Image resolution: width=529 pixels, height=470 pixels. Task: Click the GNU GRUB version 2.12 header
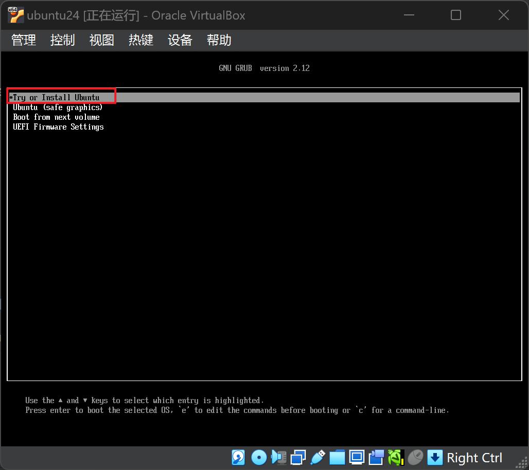coord(264,68)
